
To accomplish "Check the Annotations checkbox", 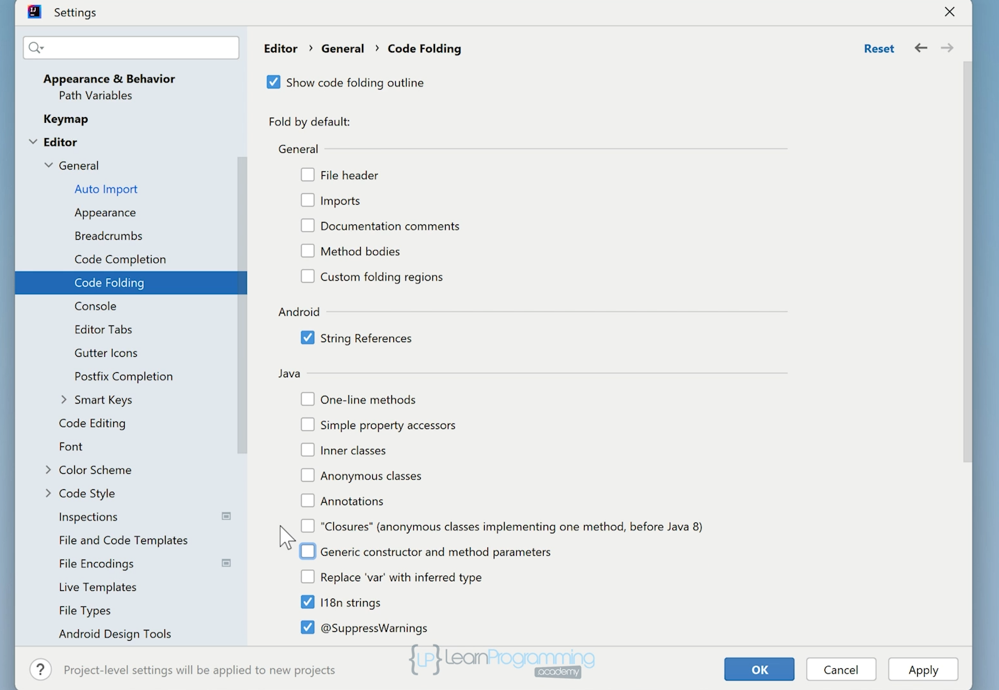I will coord(308,501).
